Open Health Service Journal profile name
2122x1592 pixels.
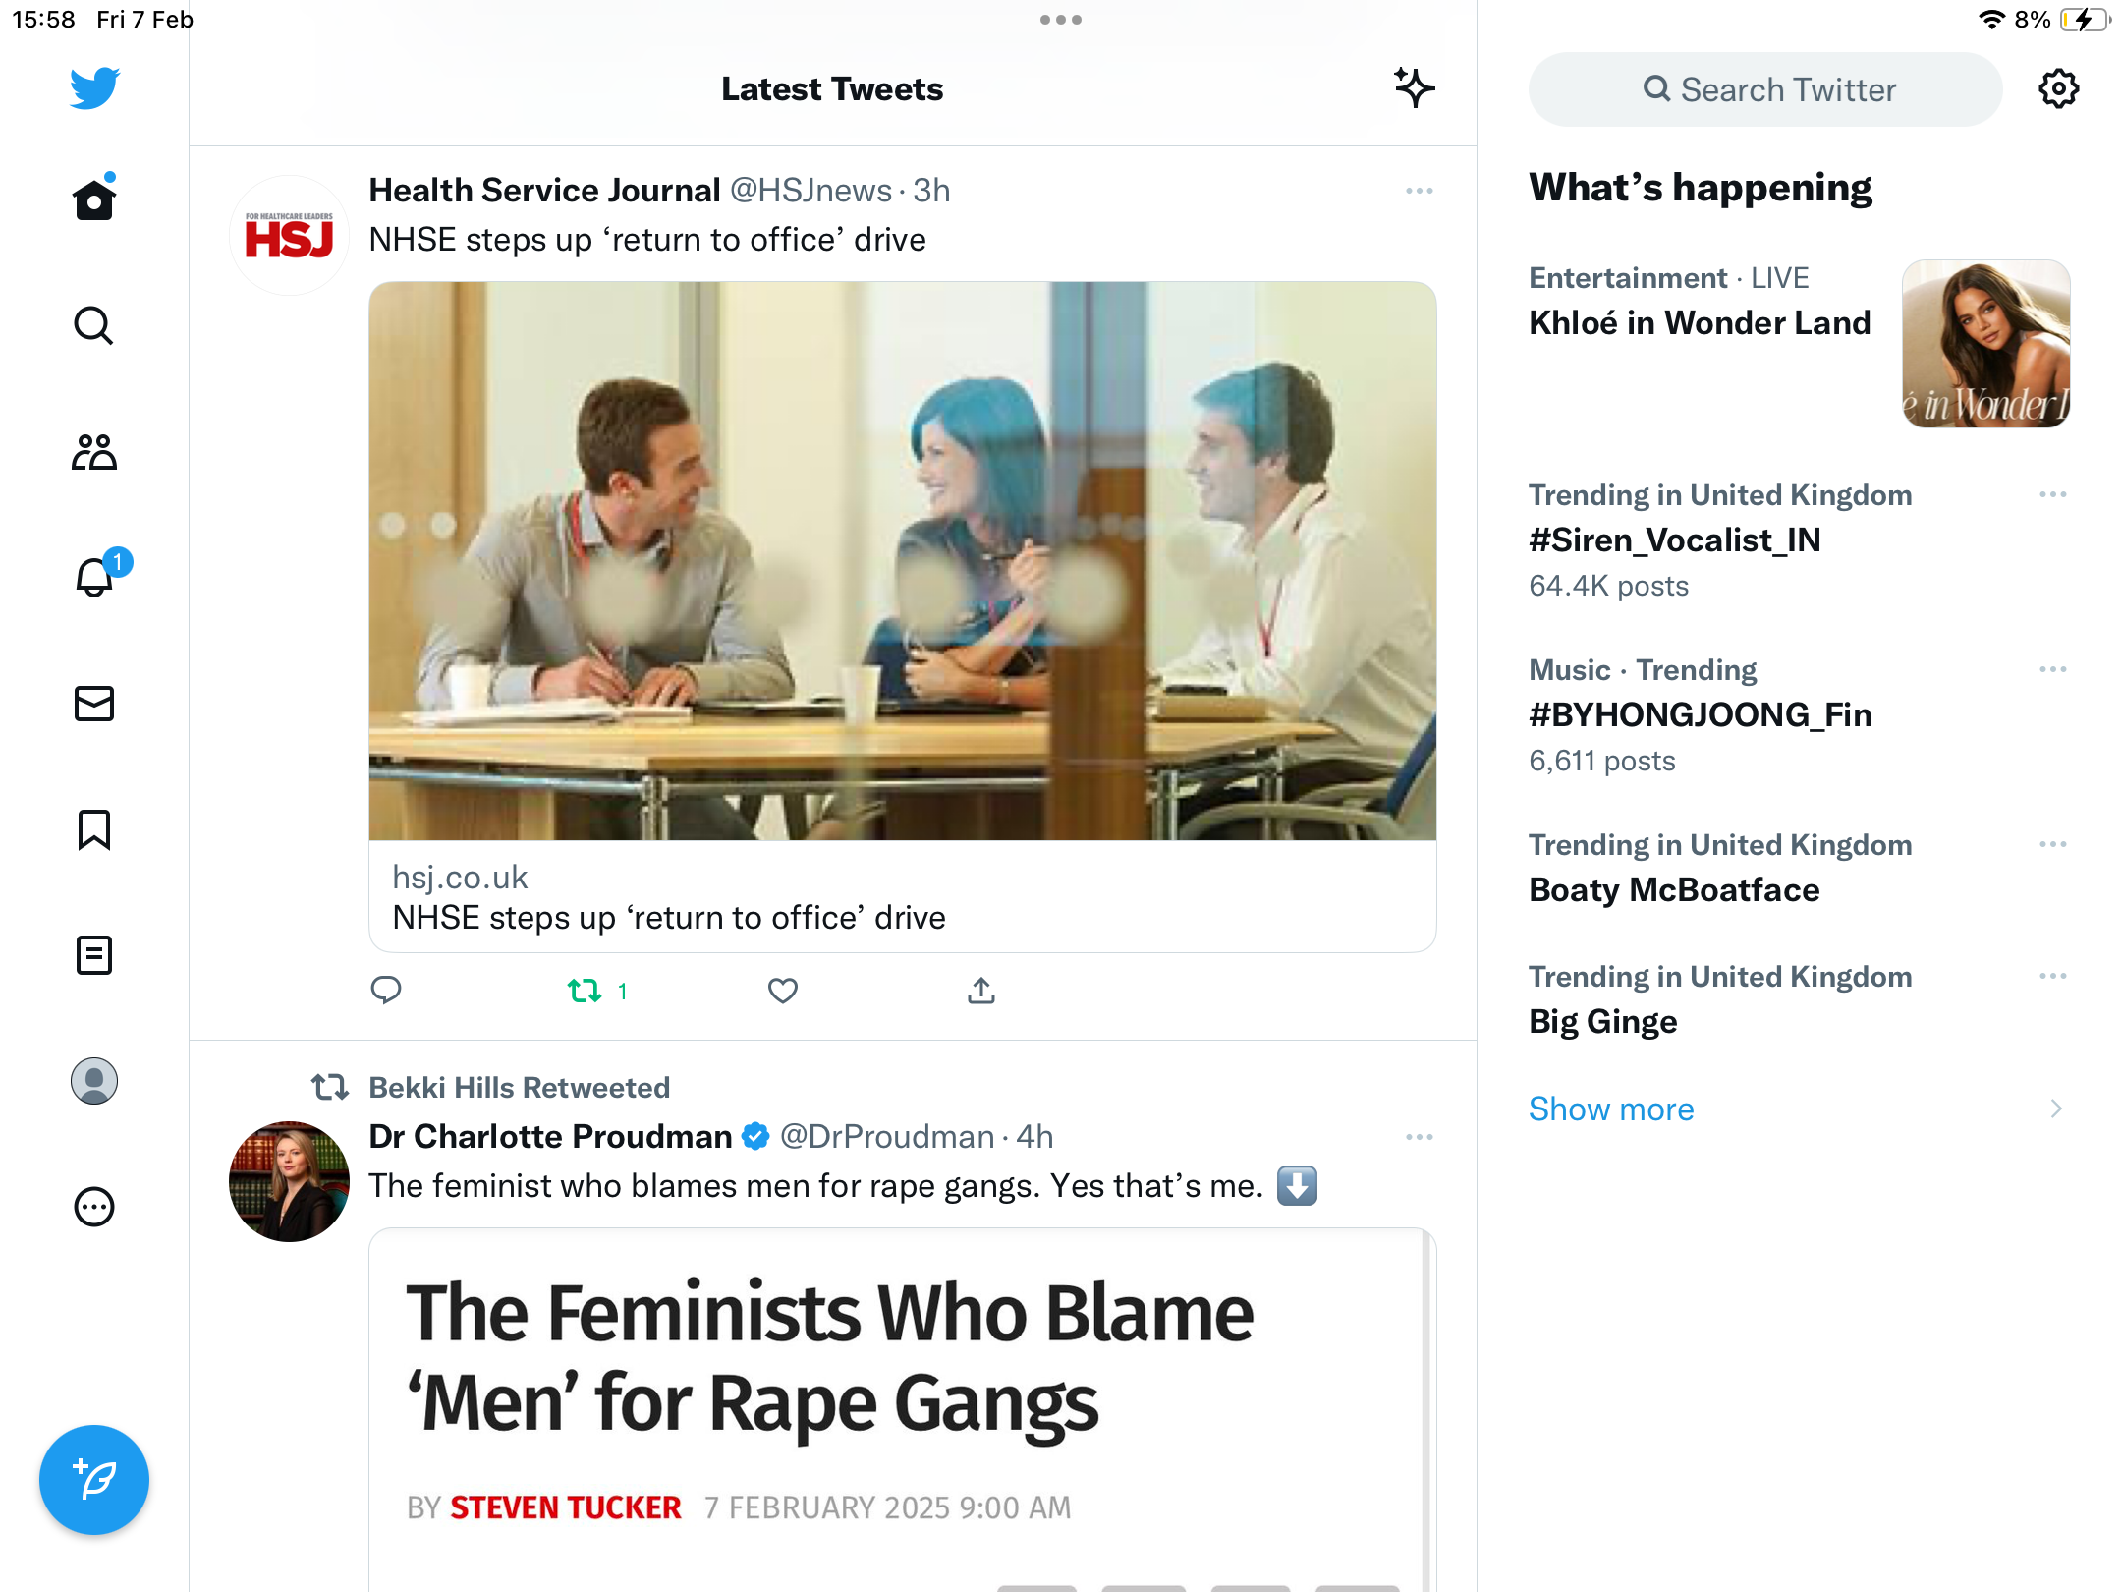click(x=544, y=190)
